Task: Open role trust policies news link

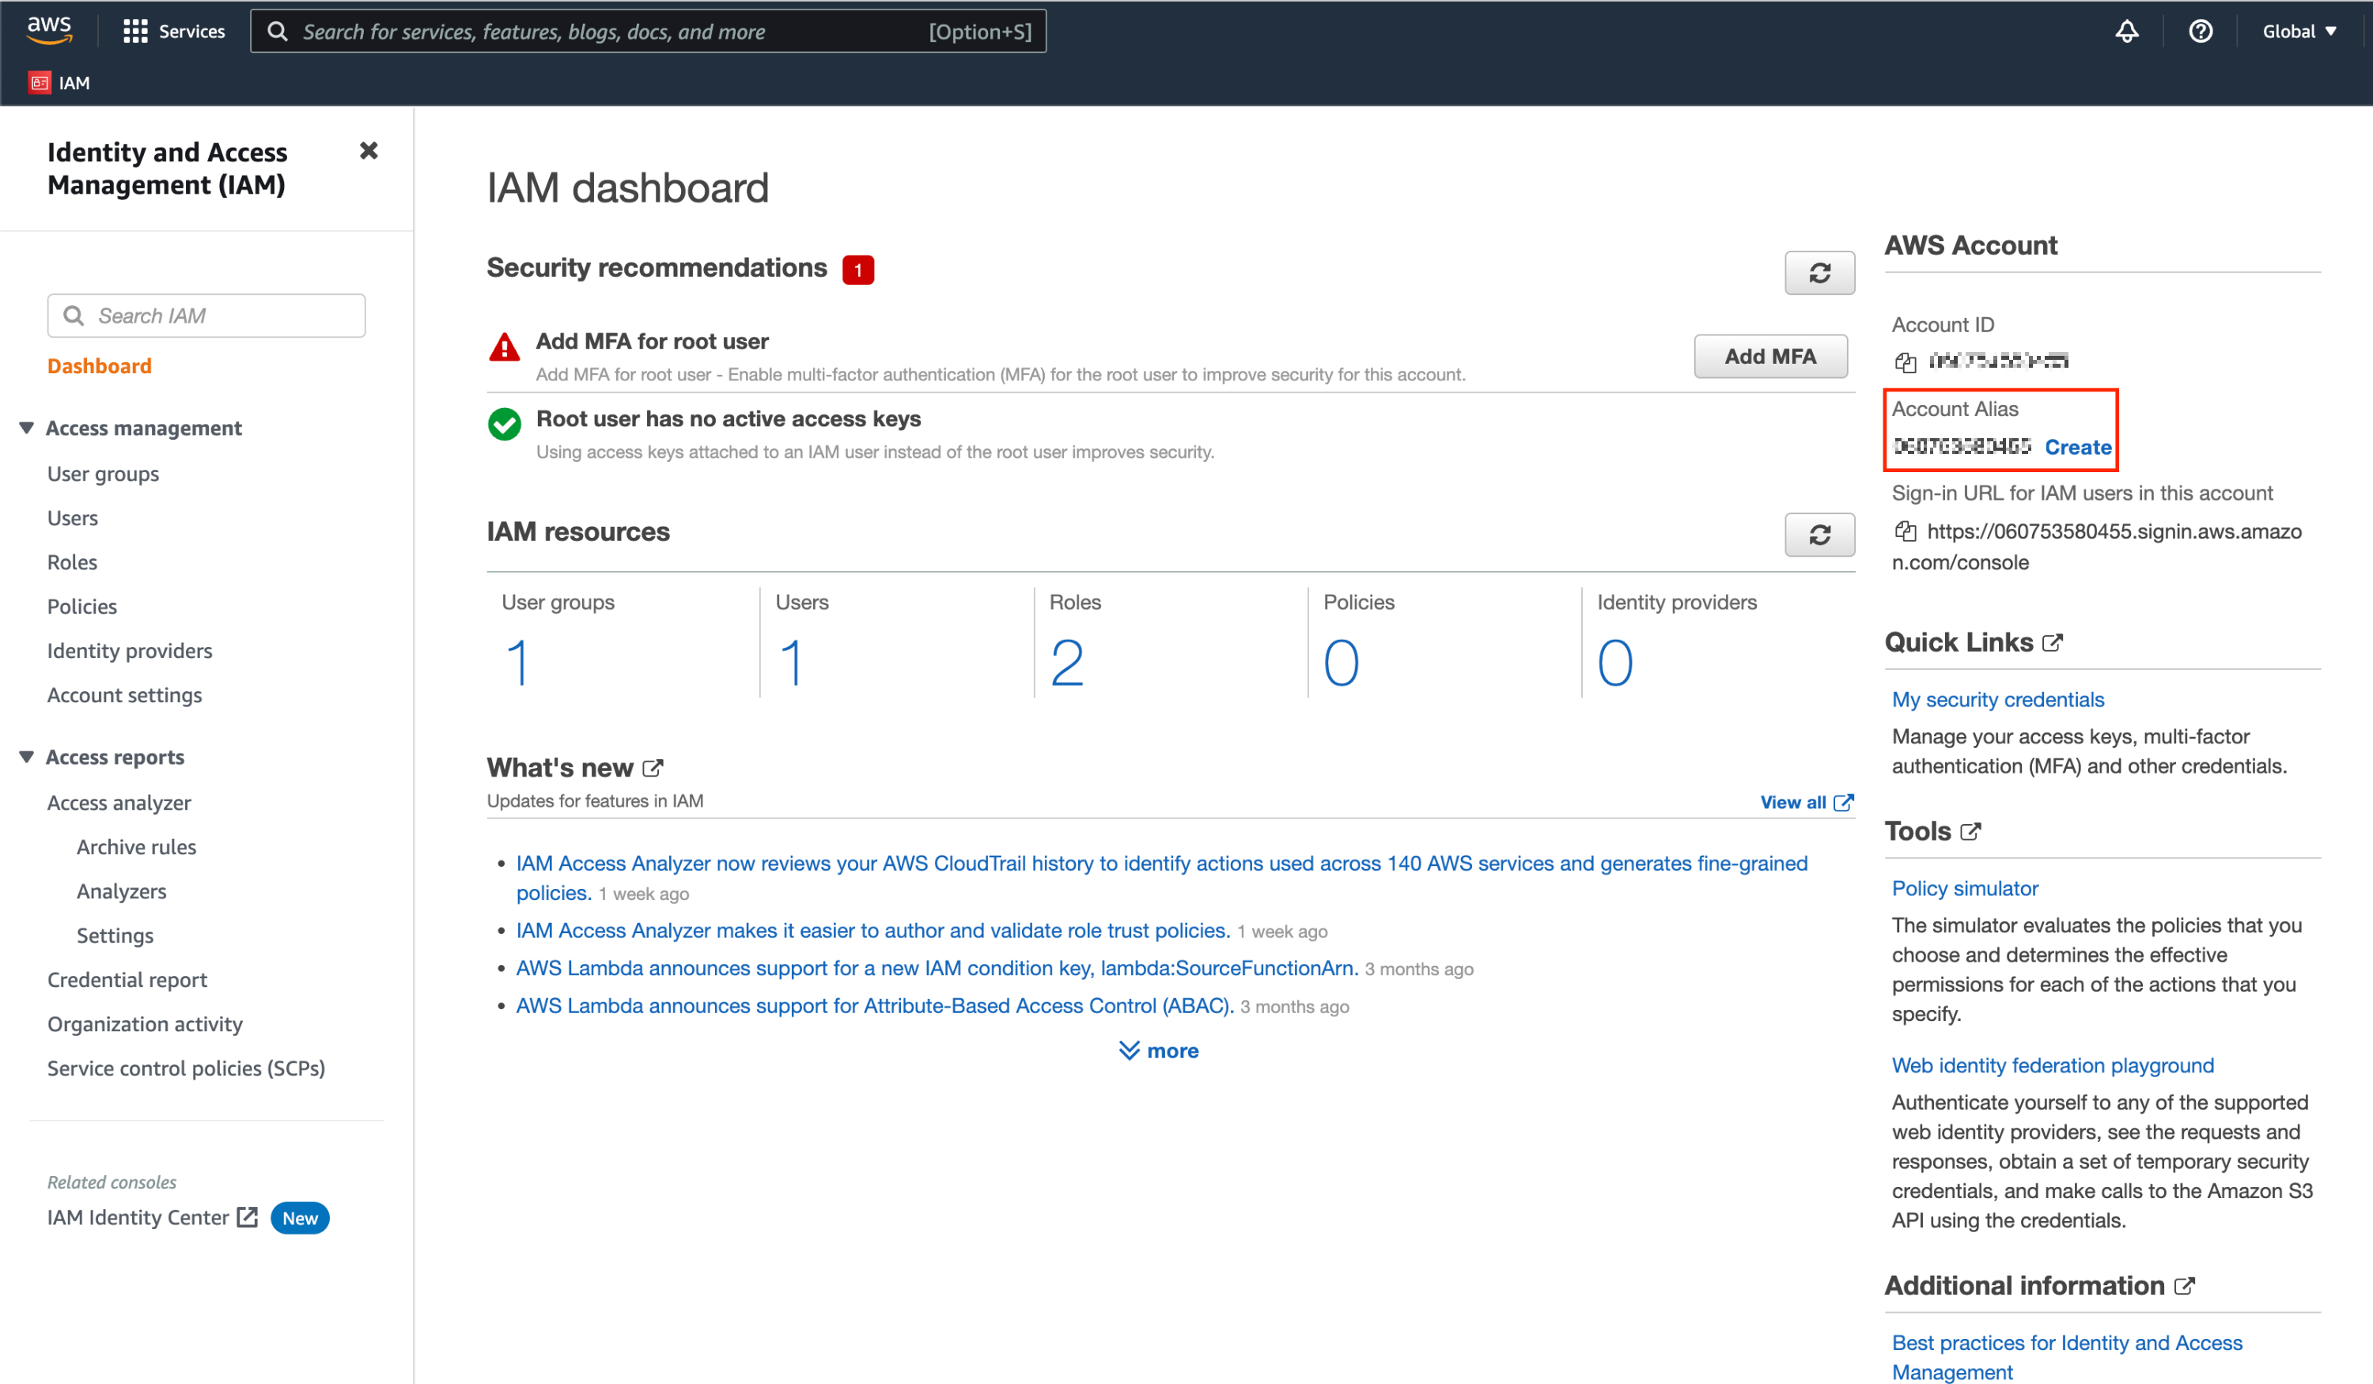Action: pos(873,931)
